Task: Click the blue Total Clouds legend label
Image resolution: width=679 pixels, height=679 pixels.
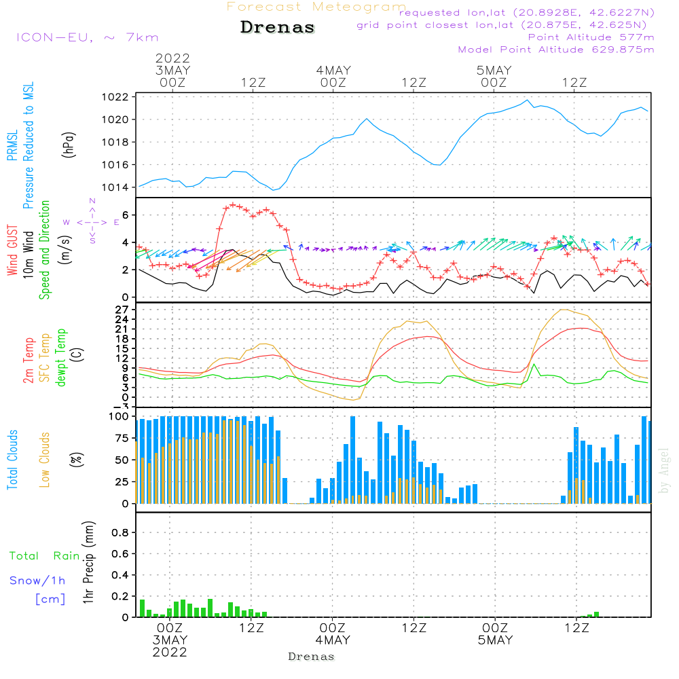Action: coord(12,459)
